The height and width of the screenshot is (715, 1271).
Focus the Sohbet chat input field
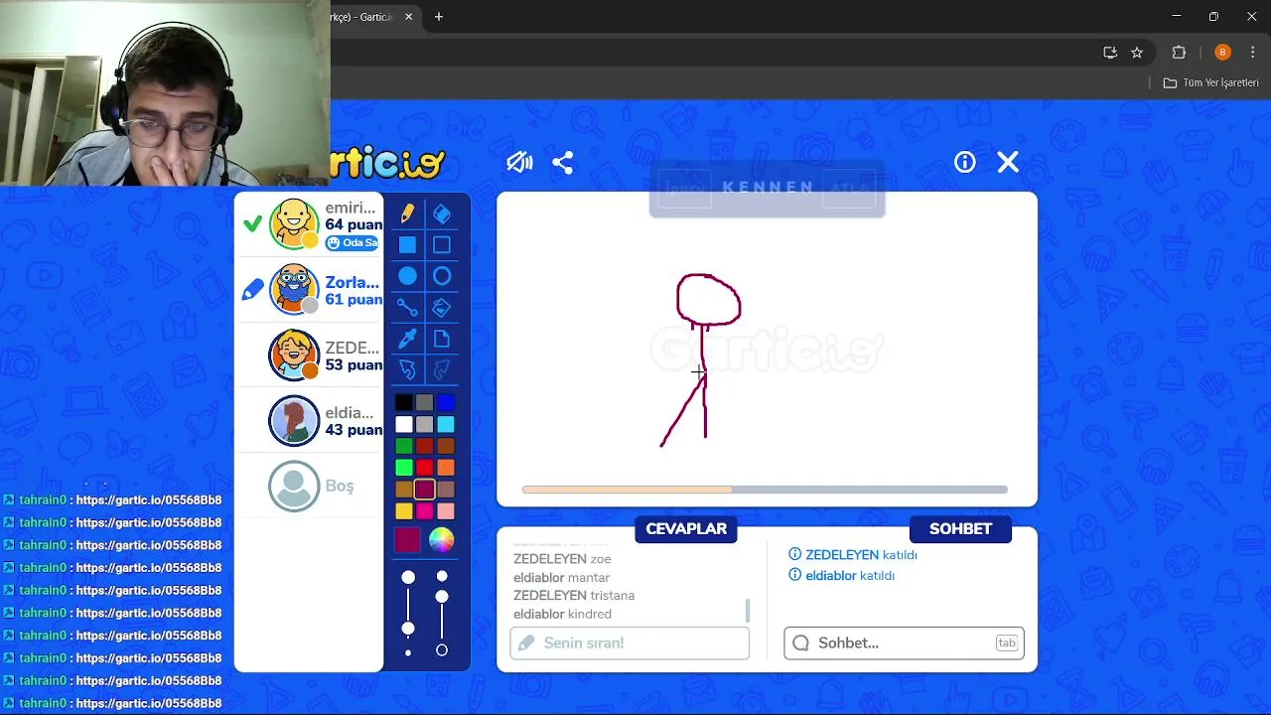[904, 643]
